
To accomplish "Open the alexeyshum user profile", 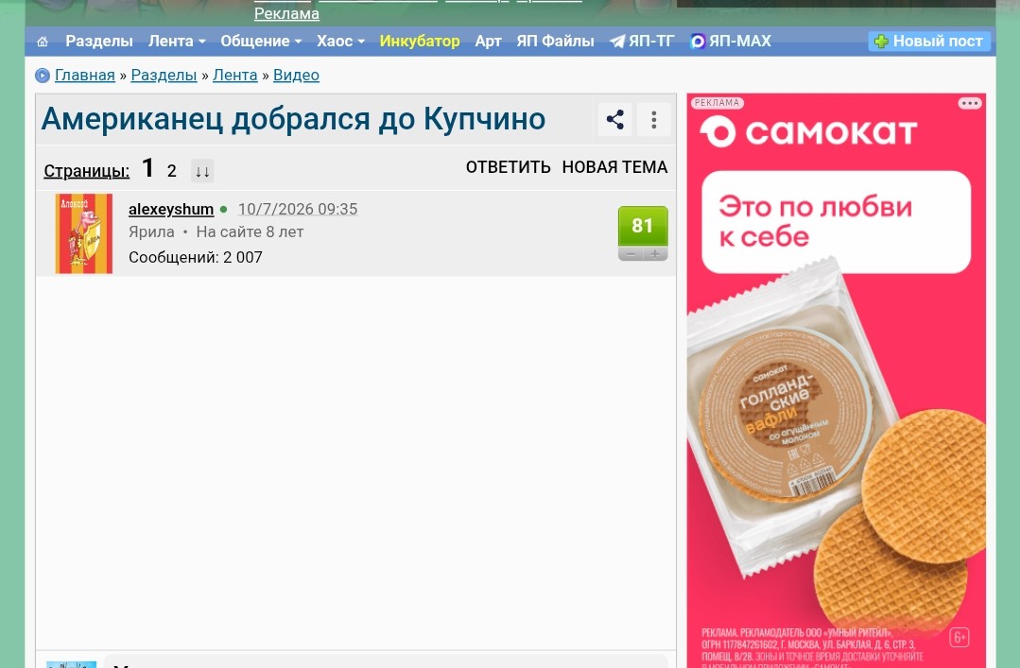I will click(x=171, y=209).
